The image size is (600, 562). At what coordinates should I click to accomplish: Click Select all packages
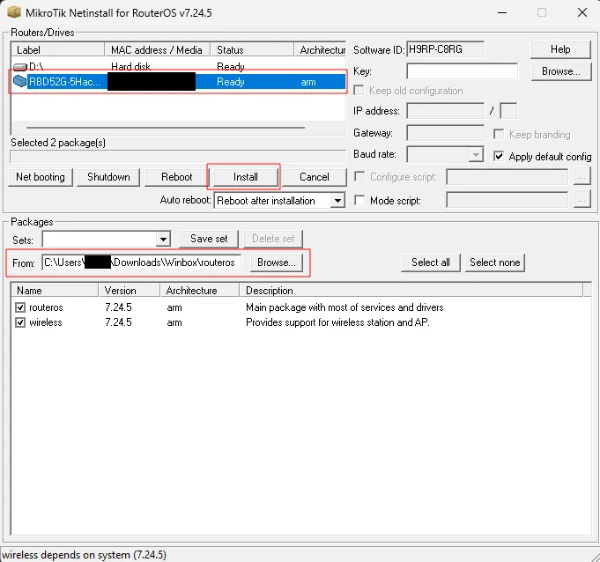431,263
